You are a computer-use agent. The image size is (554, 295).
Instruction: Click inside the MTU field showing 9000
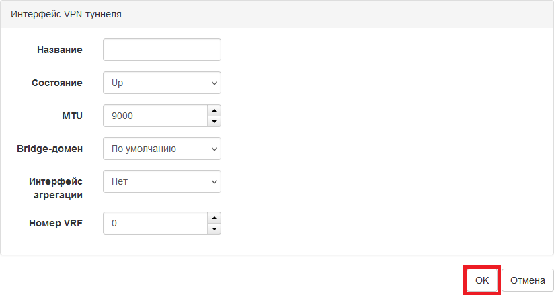coord(155,116)
